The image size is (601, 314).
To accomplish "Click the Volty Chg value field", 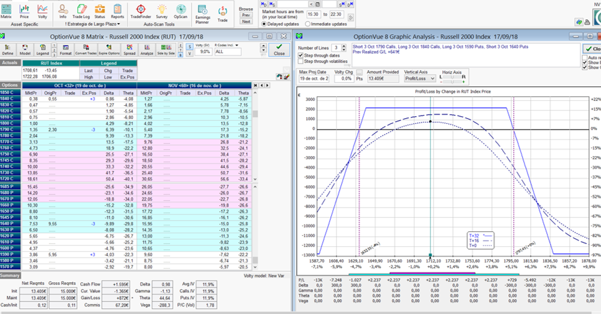I will (x=344, y=78).
